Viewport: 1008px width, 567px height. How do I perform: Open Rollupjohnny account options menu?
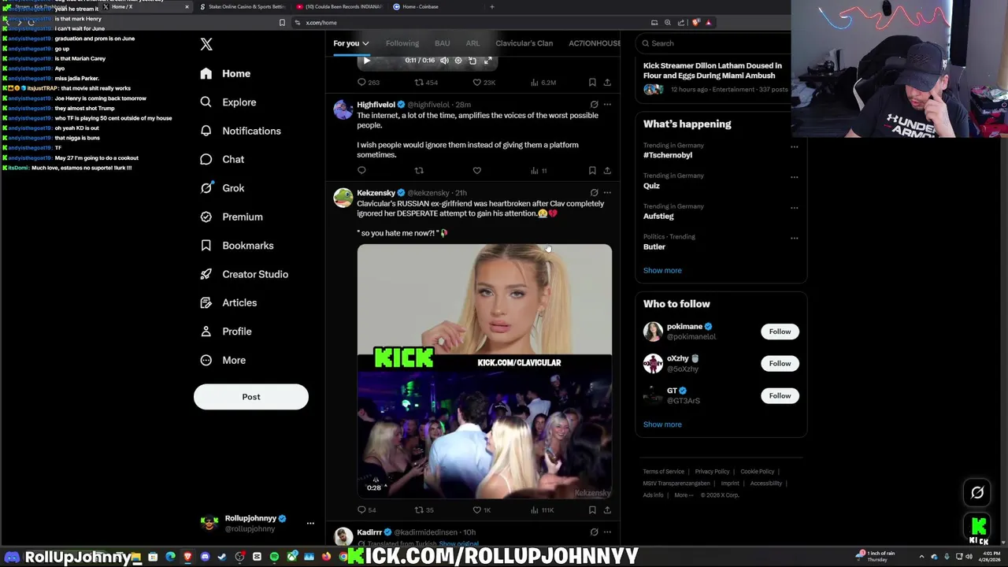[x=310, y=523]
